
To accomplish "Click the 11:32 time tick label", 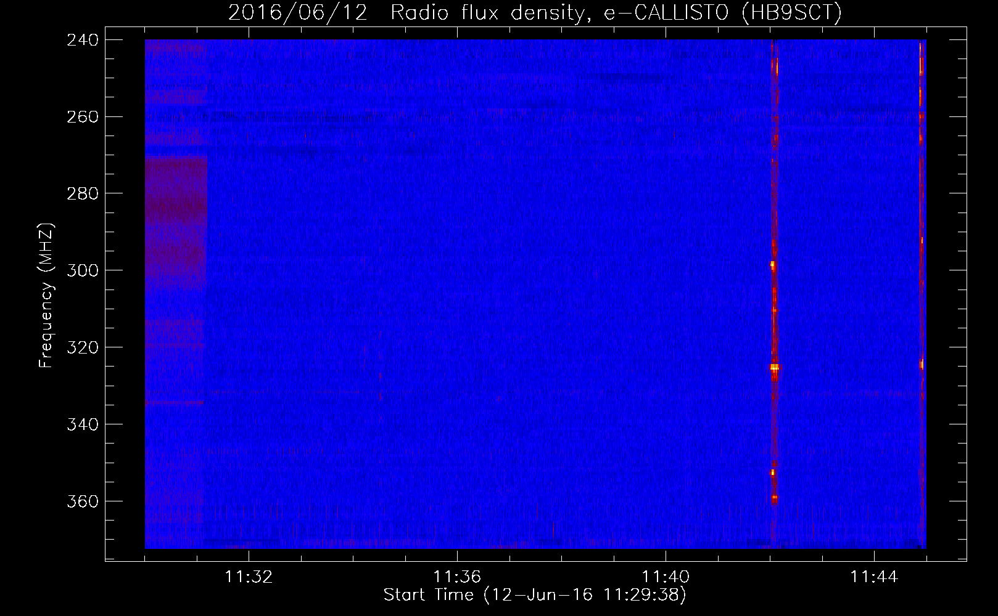I will (x=249, y=577).
